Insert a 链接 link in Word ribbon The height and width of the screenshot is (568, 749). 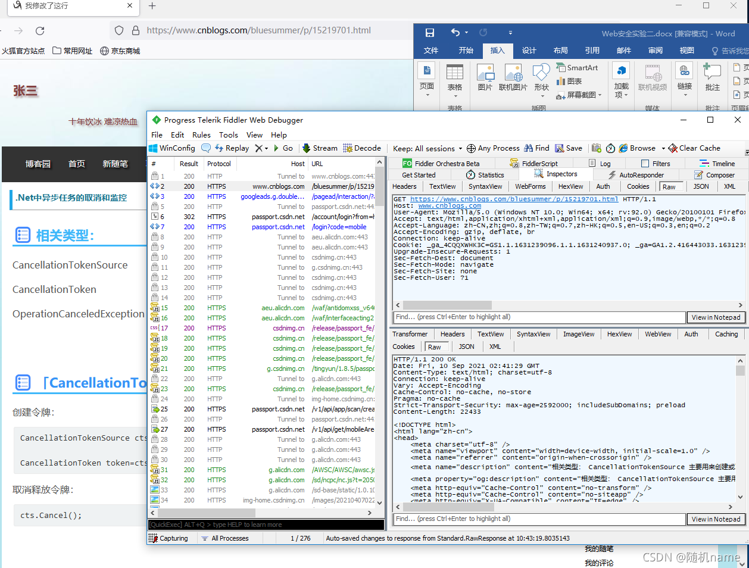pos(685,72)
